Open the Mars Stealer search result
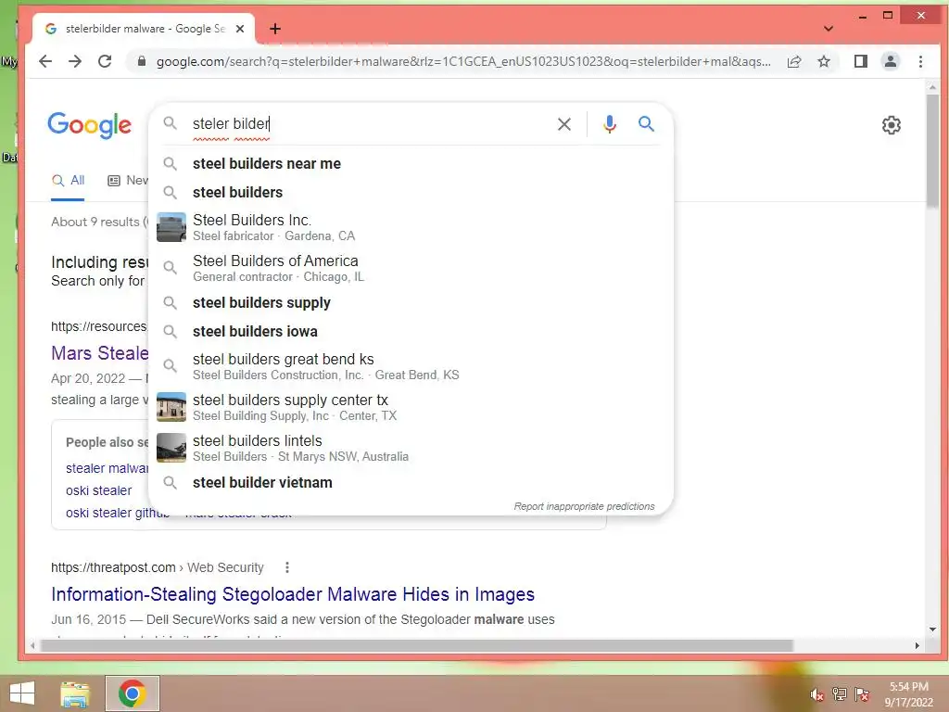Screen dimensions: 949x712 click(x=100, y=353)
